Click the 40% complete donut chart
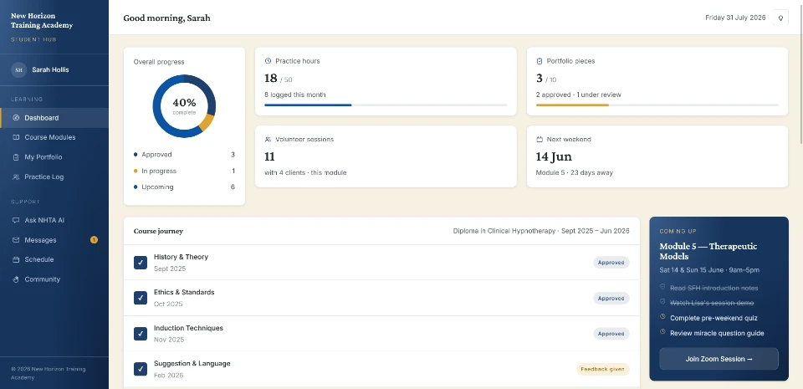803x389 pixels. tap(184, 106)
